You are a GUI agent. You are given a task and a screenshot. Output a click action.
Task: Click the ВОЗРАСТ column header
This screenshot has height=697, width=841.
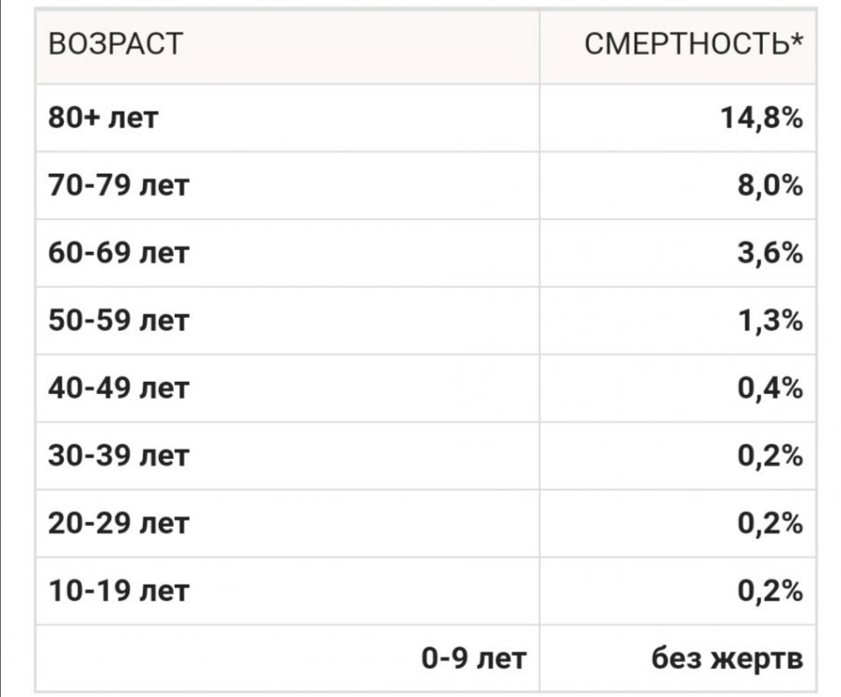(x=115, y=45)
